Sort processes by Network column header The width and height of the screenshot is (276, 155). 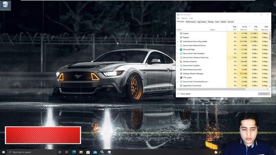[x=263, y=28]
